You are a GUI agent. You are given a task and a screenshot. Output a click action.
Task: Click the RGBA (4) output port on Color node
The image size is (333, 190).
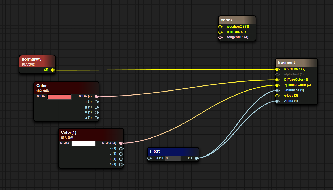pyautogui.click(x=97, y=96)
